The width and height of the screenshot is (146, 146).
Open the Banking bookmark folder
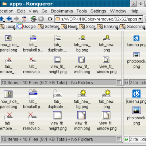[x=107, y=27]
